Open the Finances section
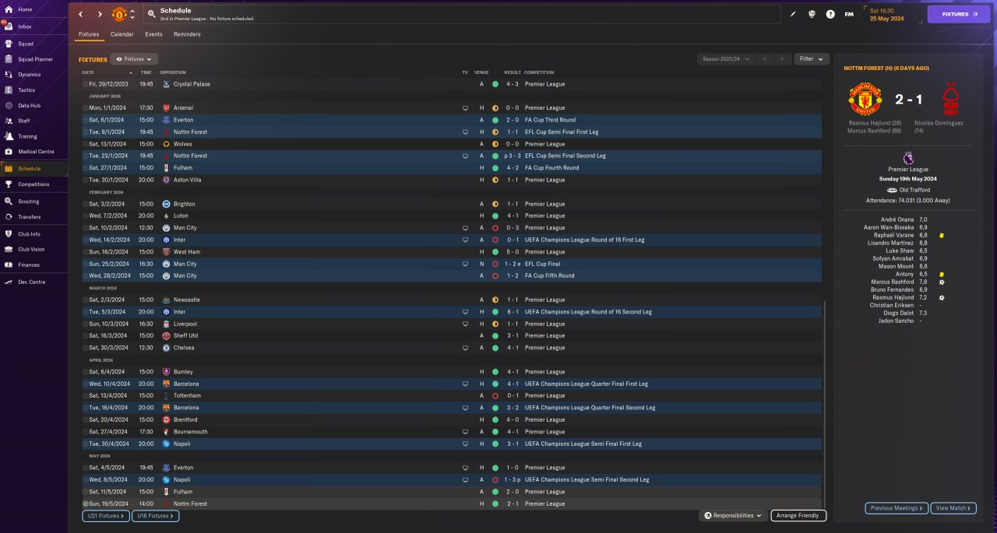The width and height of the screenshot is (997, 533). pos(29,265)
